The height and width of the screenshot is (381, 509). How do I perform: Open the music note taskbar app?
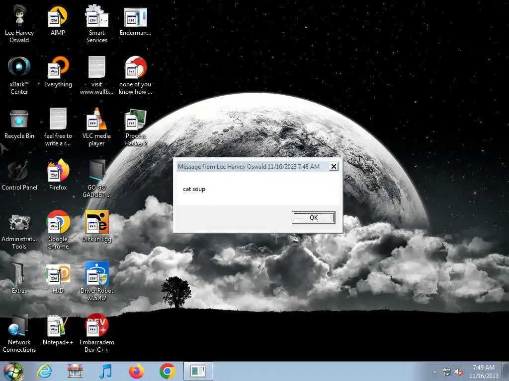(x=105, y=371)
